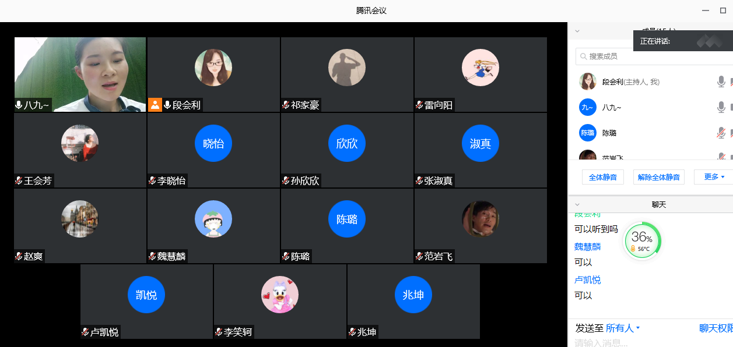Click the 搜索成员 search field
The image size is (733, 347).
tap(654, 56)
